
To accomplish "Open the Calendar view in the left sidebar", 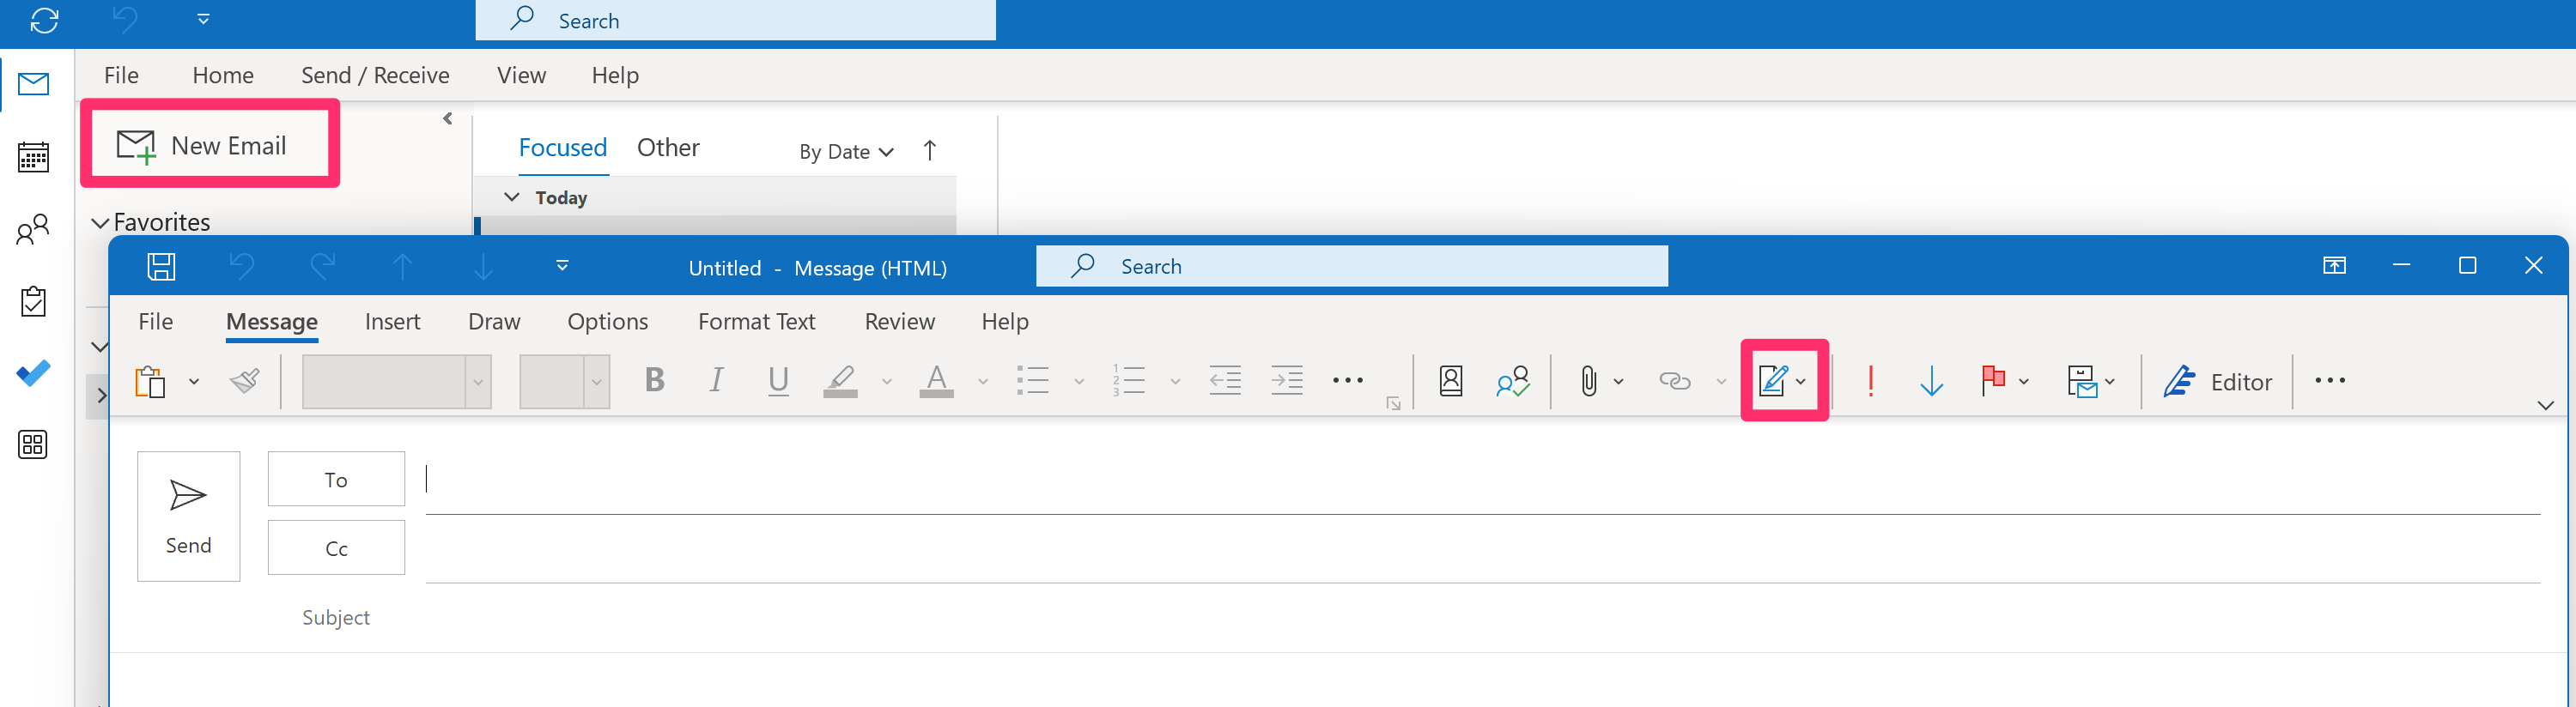I will pyautogui.click(x=33, y=157).
